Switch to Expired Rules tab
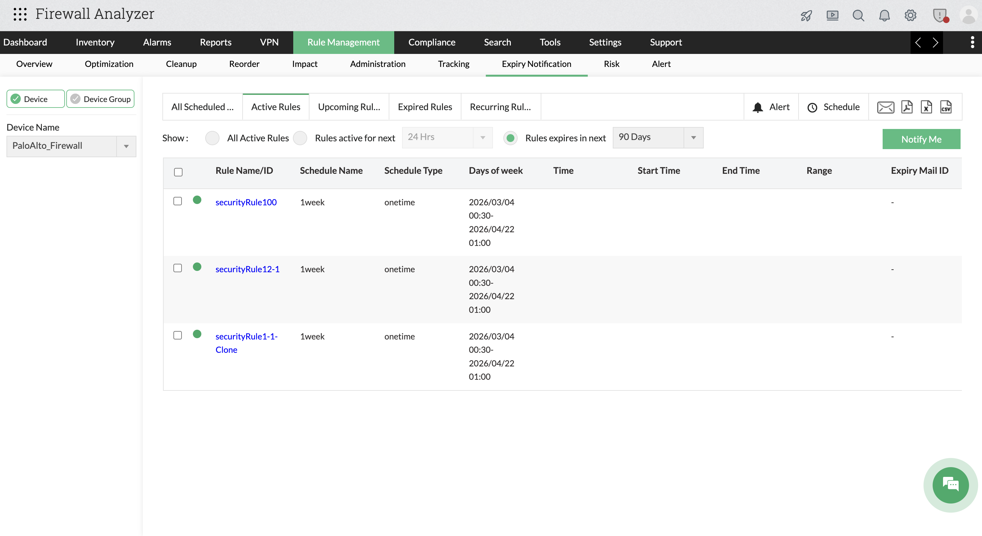 click(x=425, y=107)
